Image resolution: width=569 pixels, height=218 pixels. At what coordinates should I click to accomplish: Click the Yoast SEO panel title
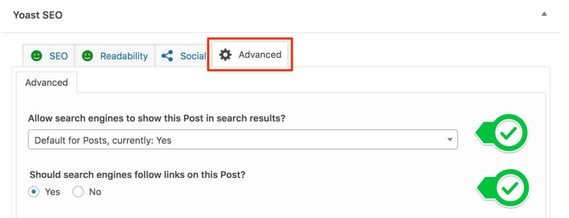38,15
